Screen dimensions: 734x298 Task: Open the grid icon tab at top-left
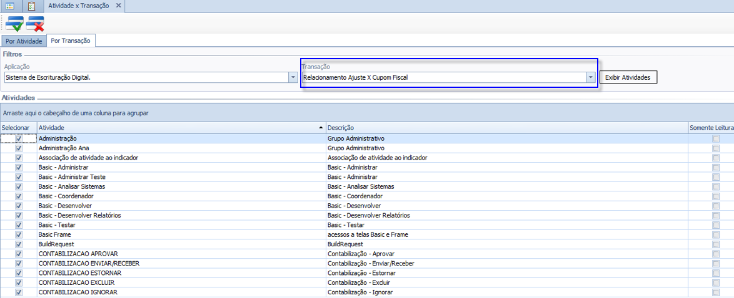point(10,6)
